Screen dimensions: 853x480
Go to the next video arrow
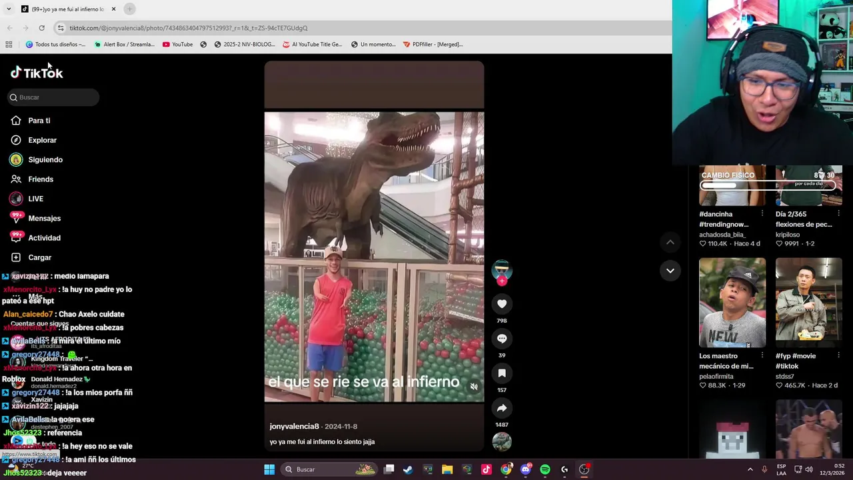(x=670, y=271)
